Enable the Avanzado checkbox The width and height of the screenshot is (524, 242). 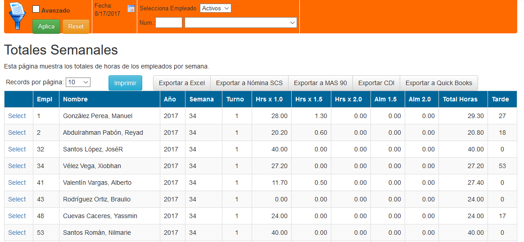coord(36,9)
